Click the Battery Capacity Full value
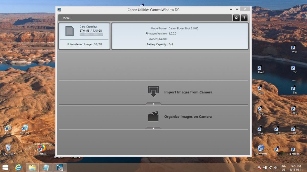 coord(171,44)
